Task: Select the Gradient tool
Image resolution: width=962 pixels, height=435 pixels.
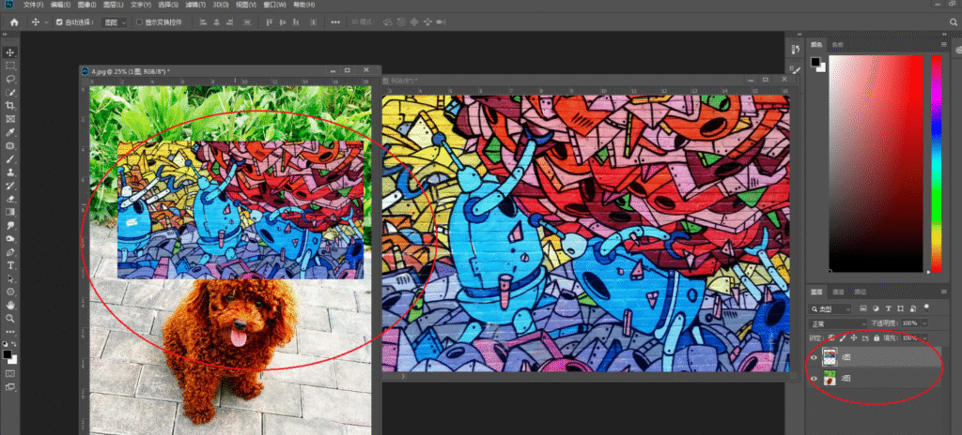Action: pos(10,212)
